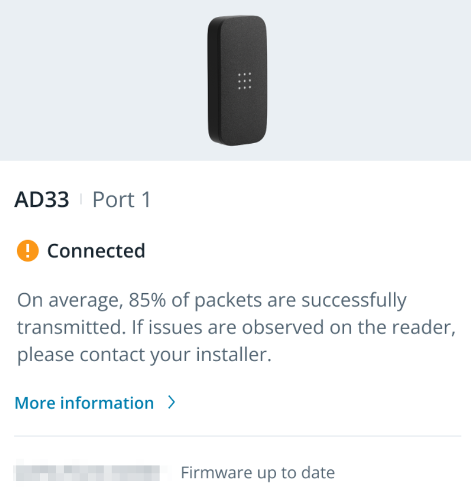The image size is (471, 497).
Task: Select the Port 1 label
Action: [x=122, y=199]
